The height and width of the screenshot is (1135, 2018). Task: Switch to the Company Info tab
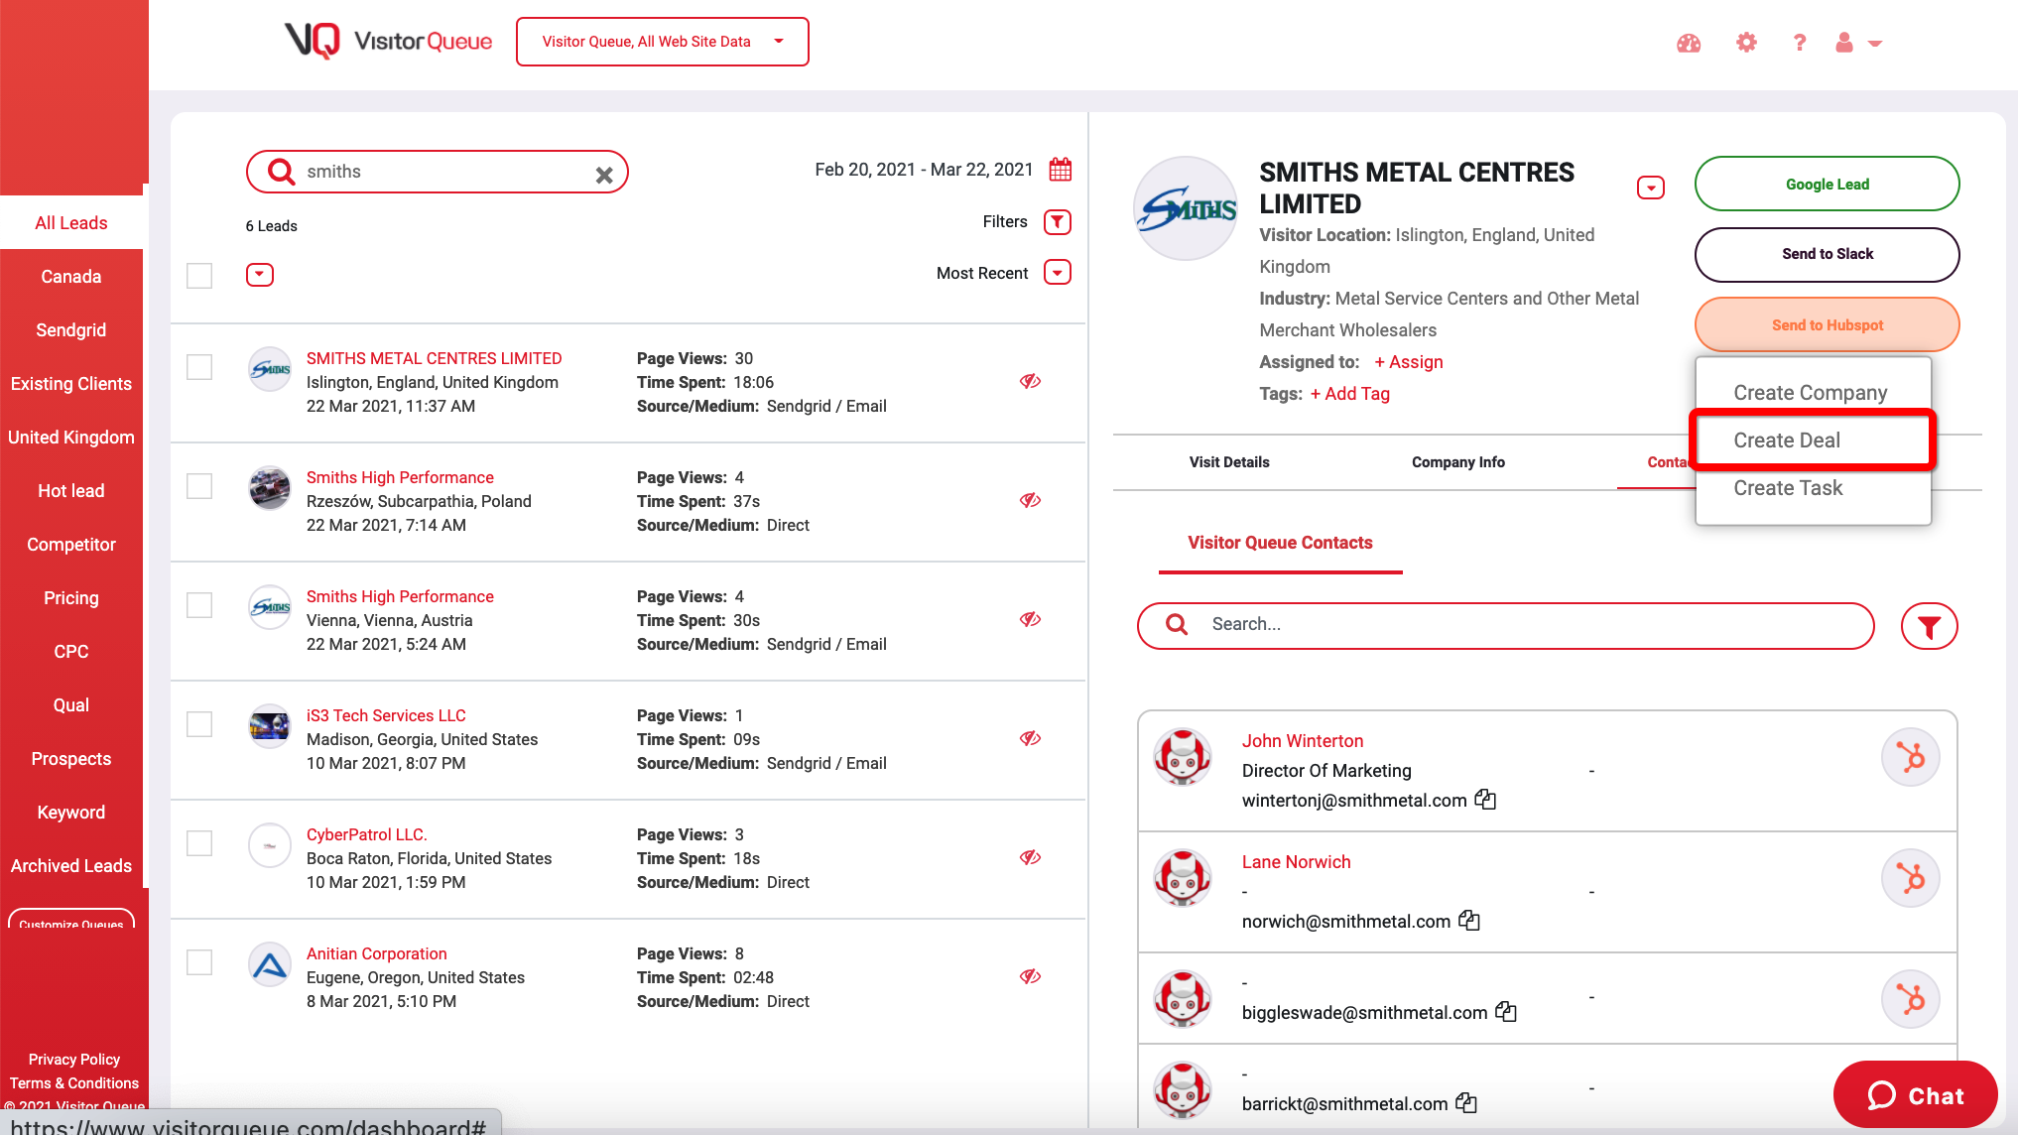click(x=1457, y=461)
